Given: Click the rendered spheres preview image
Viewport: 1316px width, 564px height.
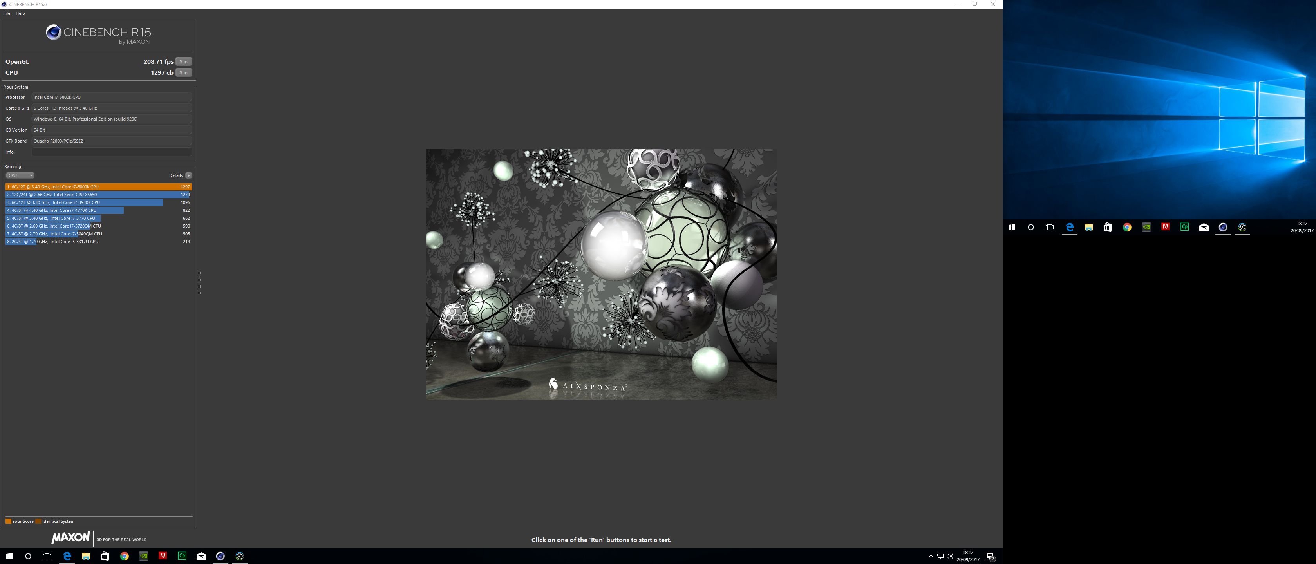Looking at the screenshot, I should [x=601, y=274].
